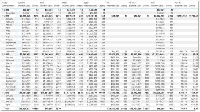Click Internet Sales header under Current

point(24,6)
